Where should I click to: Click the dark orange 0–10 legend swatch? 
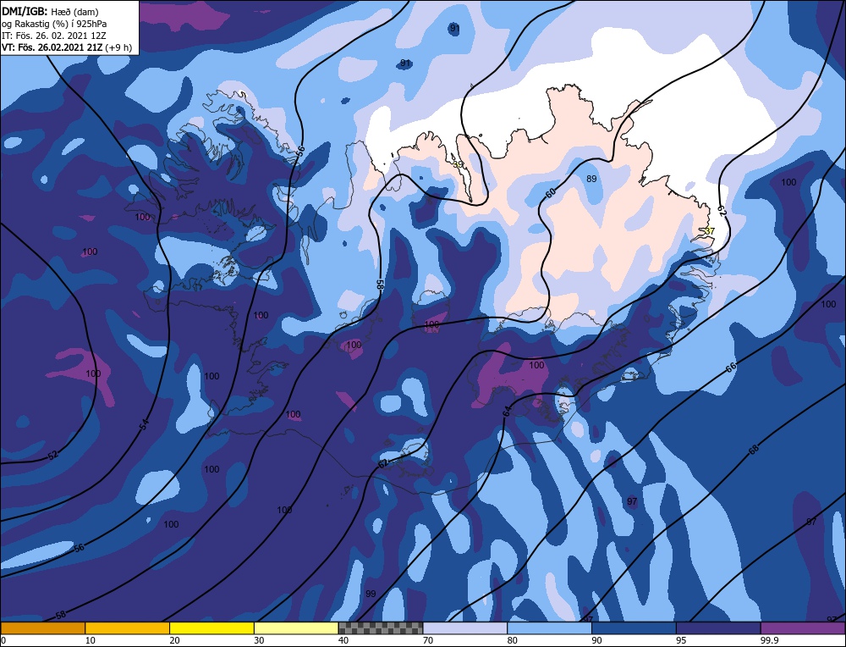click(x=42, y=628)
